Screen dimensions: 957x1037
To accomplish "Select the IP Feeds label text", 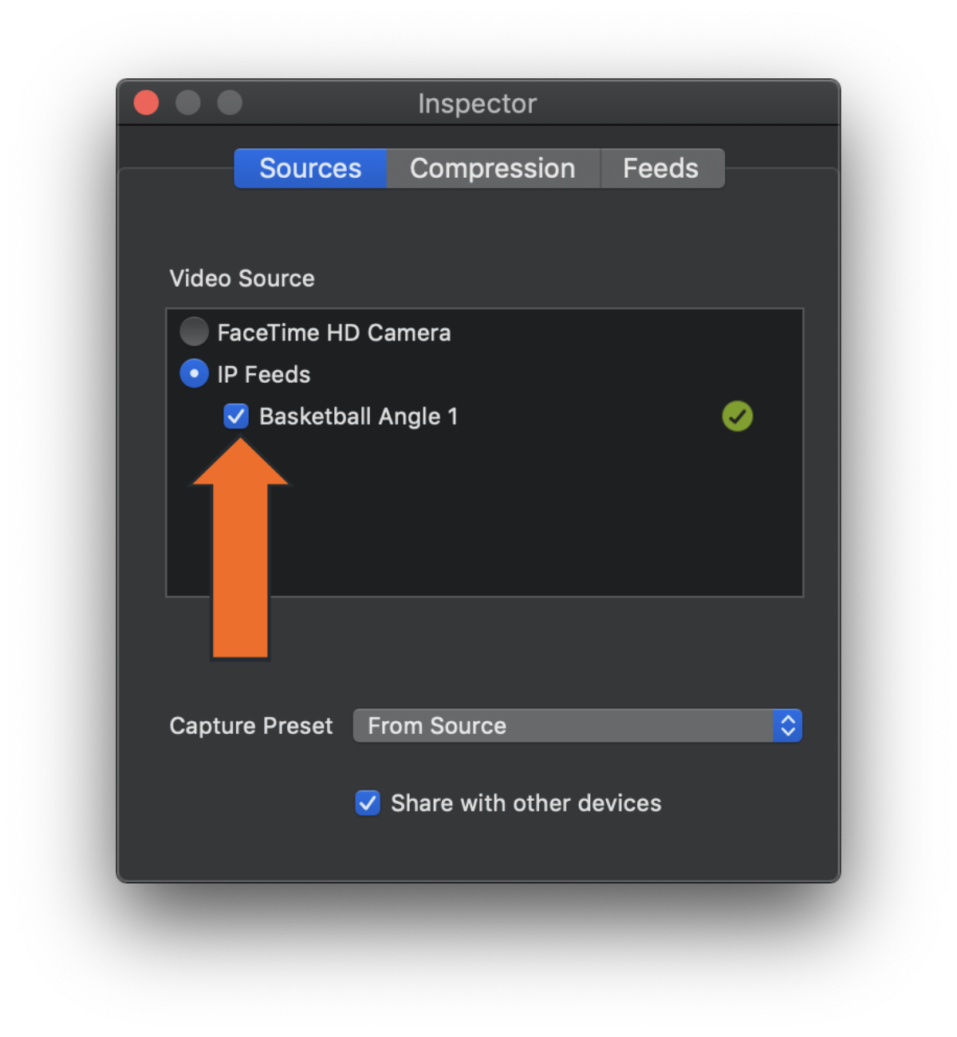I will click(262, 373).
